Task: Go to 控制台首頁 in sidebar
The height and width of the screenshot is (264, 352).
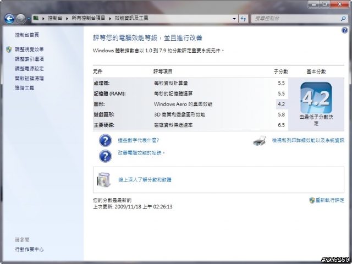Action: [x=27, y=35]
